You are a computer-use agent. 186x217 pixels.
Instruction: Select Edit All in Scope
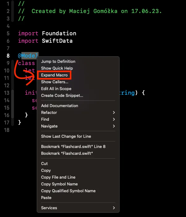tap(56, 89)
